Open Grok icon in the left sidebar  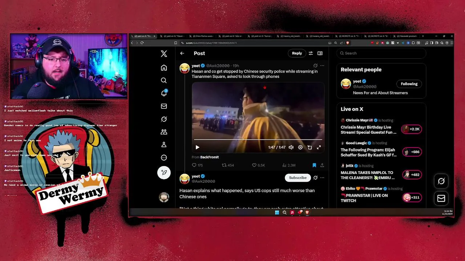[x=164, y=119]
